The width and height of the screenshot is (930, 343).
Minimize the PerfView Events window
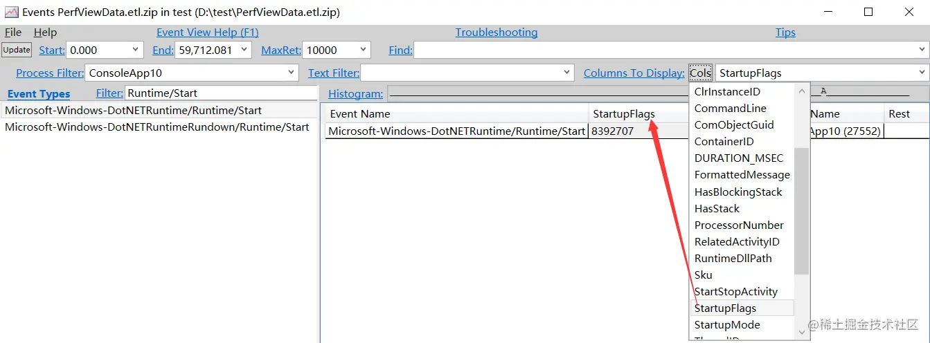point(828,12)
